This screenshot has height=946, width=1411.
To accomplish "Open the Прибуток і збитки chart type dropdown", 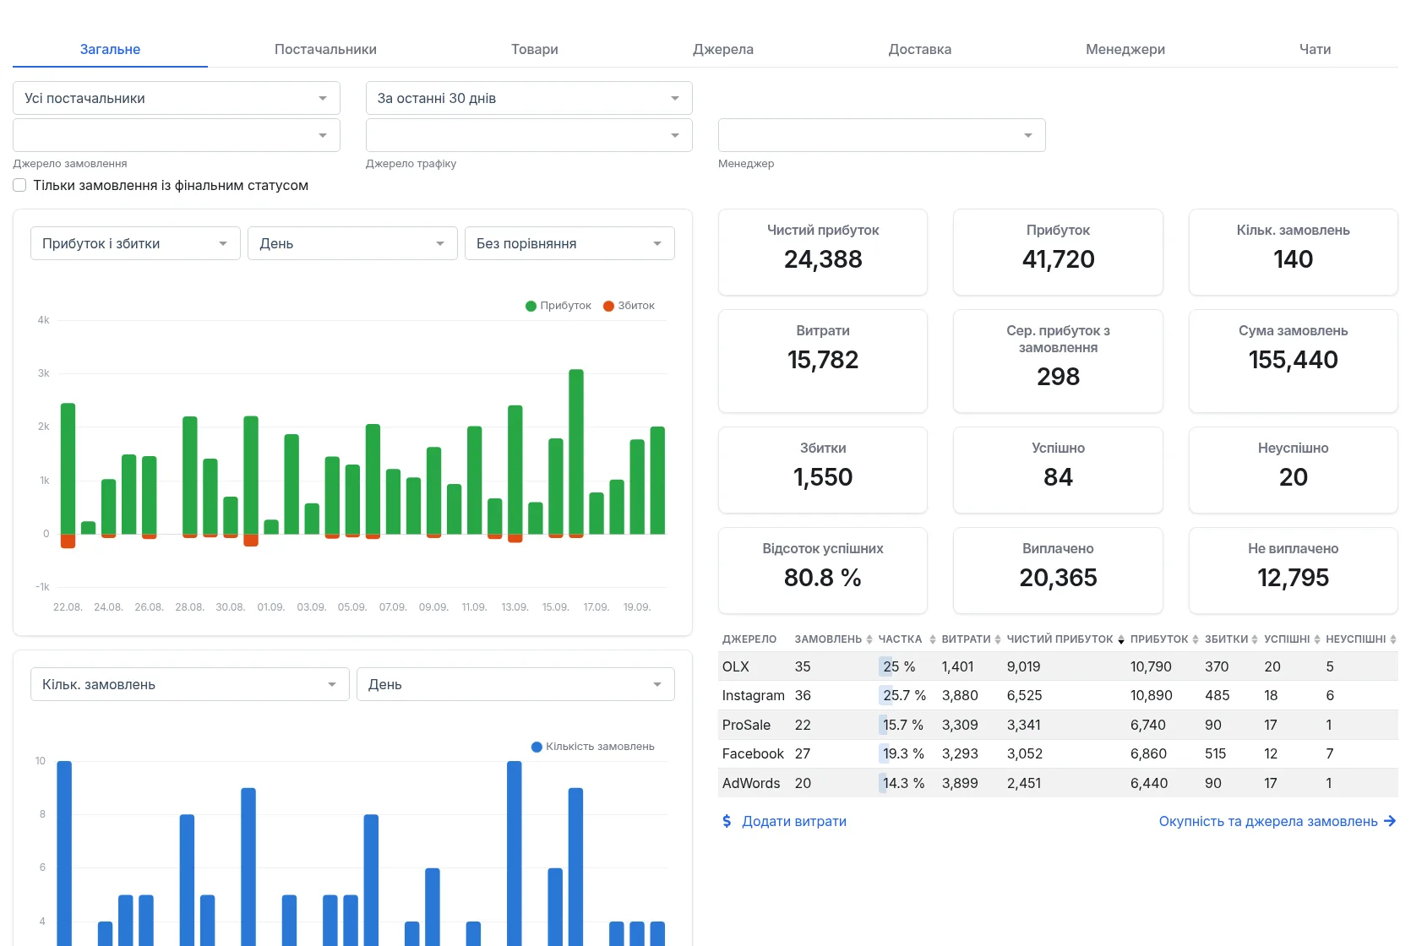I will tap(135, 243).
